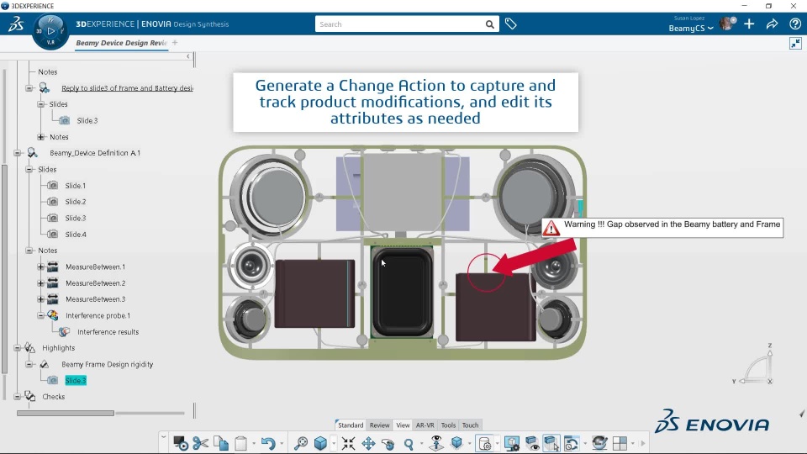Click the database settings gear icon
The width and height of the screenshot is (807, 454).
(x=485, y=443)
